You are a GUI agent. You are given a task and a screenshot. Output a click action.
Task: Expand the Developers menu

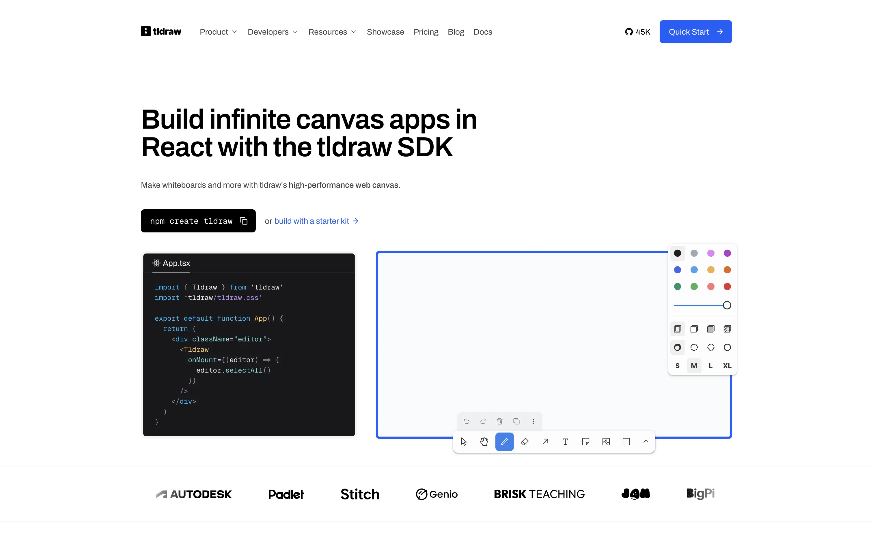coord(272,32)
